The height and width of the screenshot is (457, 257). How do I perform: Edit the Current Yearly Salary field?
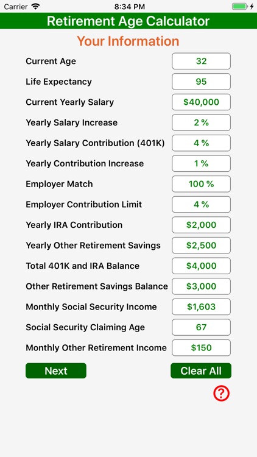pyautogui.click(x=202, y=102)
